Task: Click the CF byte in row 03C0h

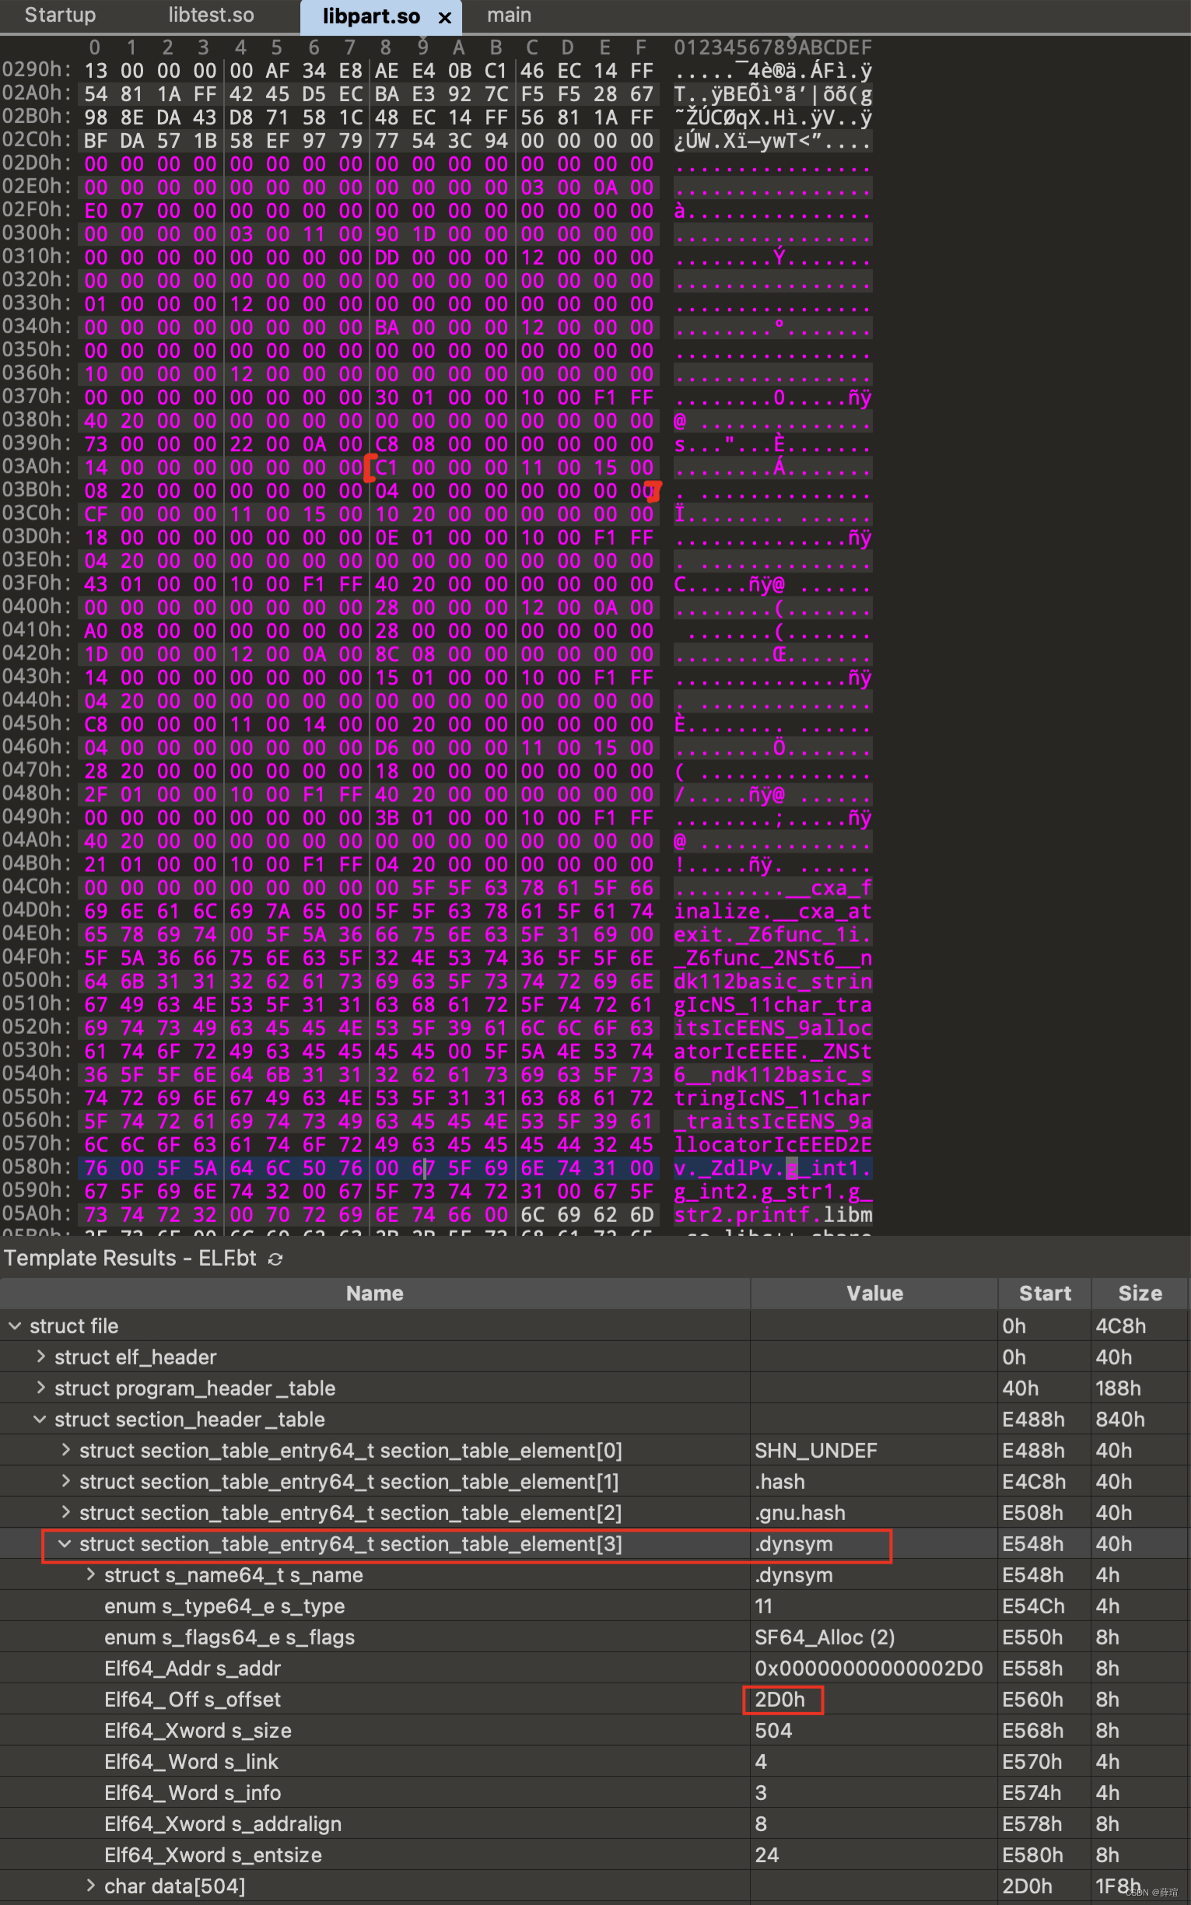Action: [96, 513]
